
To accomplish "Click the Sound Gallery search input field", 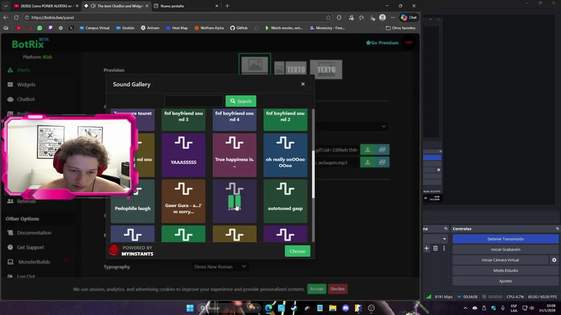I will (193, 101).
